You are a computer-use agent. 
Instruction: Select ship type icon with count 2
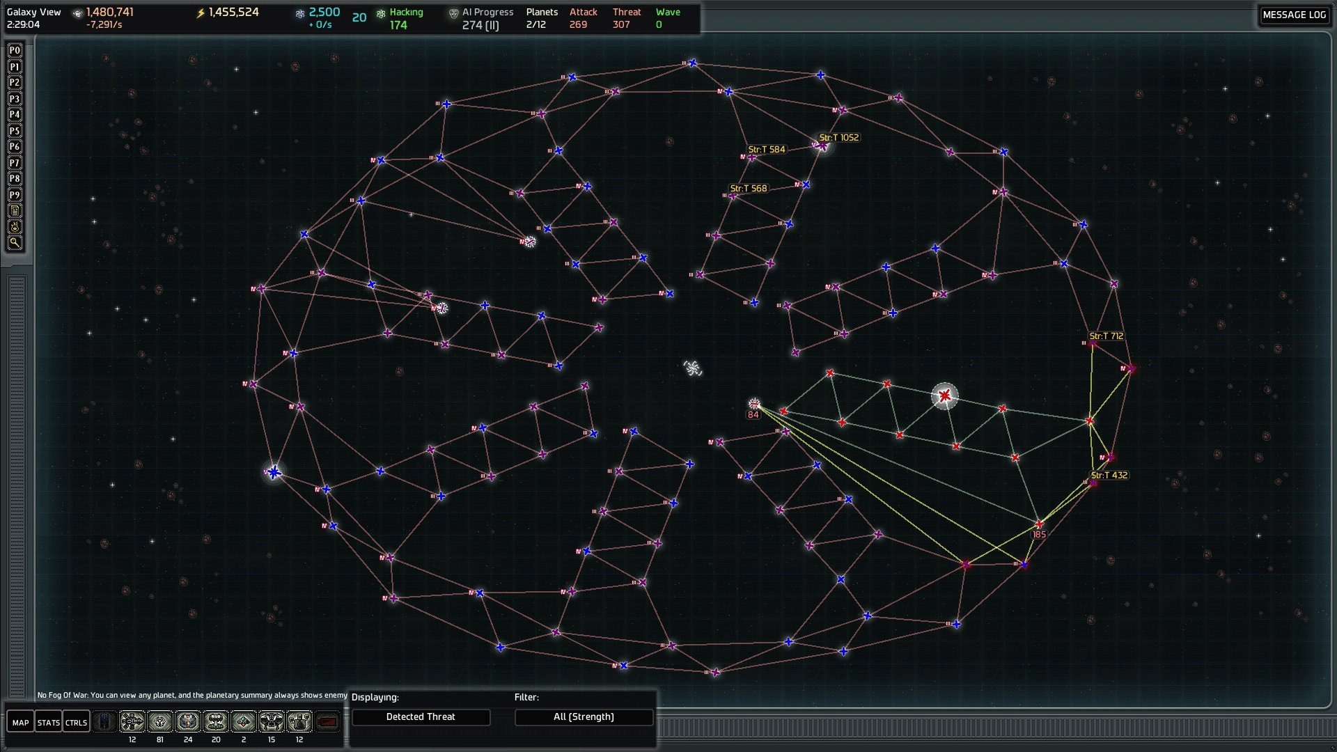point(244,722)
